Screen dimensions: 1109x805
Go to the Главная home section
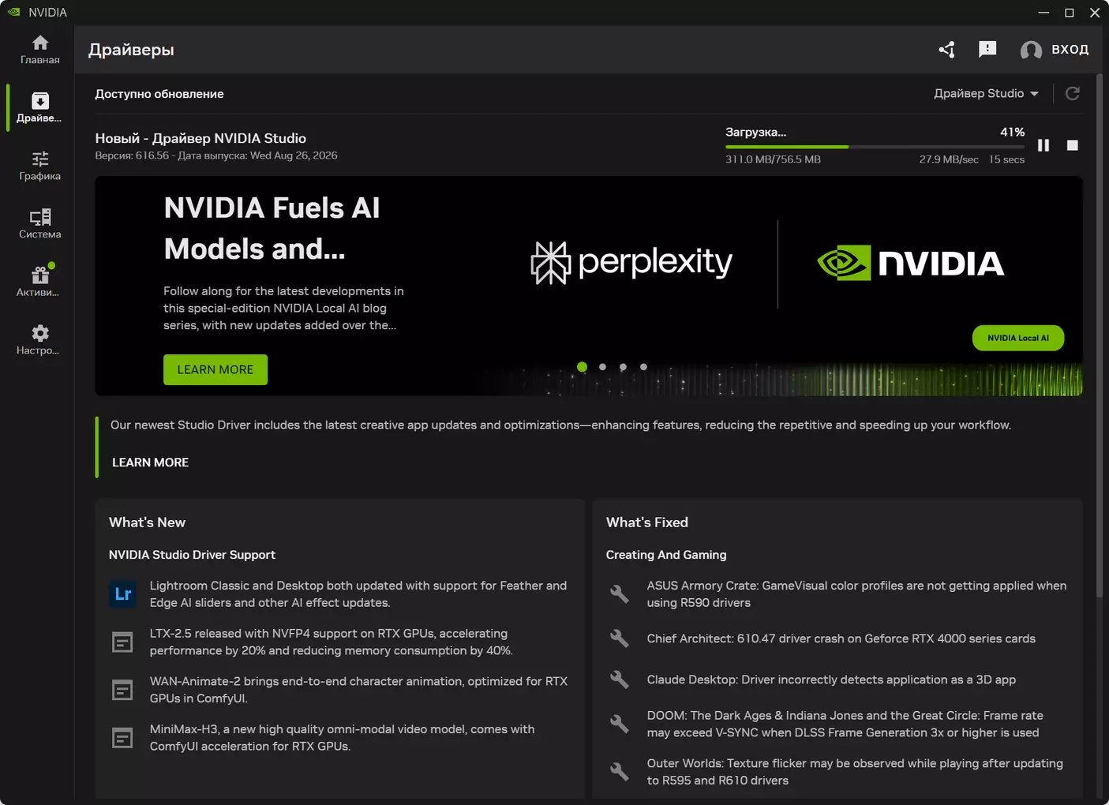pos(39,49)
